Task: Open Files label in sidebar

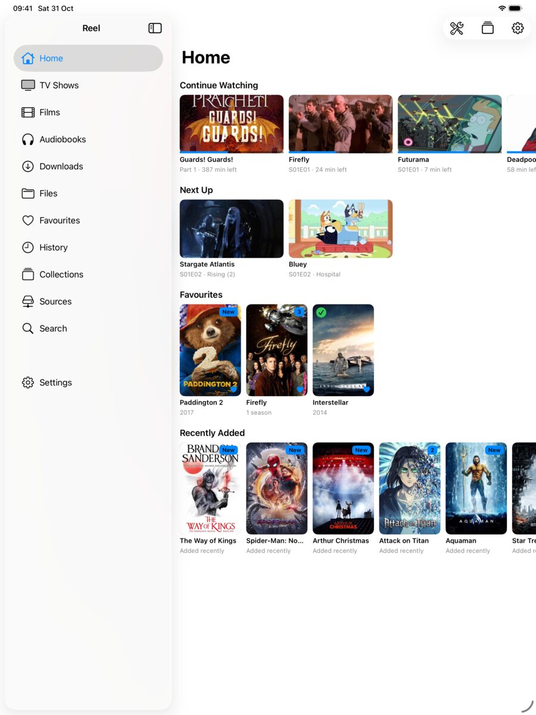Action: 48,193
